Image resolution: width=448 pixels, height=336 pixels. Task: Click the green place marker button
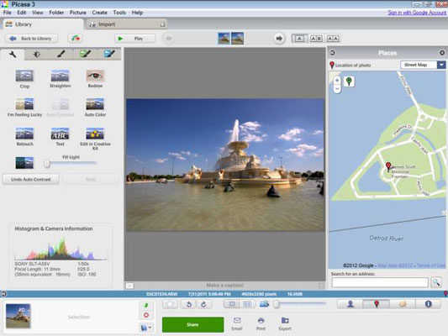click(349, 81)
